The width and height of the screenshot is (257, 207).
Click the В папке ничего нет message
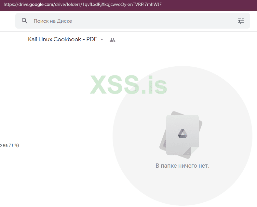183,166
